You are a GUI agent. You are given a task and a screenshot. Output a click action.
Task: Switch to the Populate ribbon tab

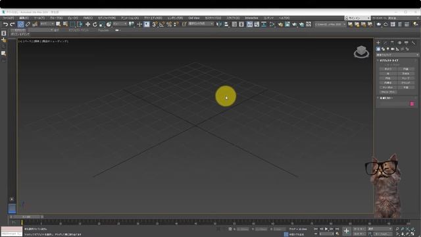[x=103, y=30]
